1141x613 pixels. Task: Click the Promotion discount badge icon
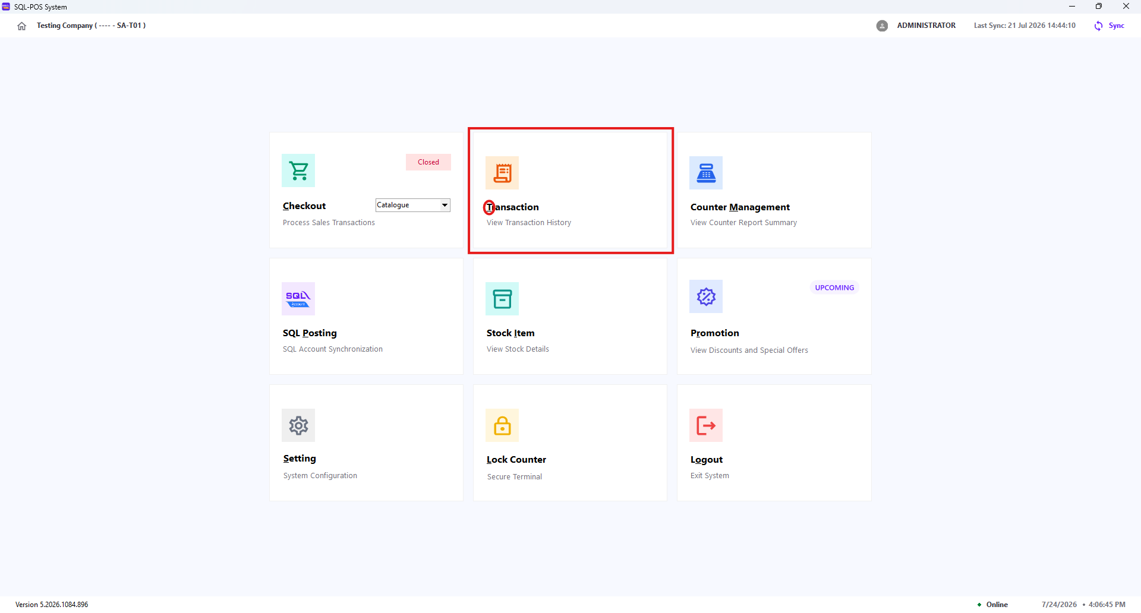[x=706, y=296]
